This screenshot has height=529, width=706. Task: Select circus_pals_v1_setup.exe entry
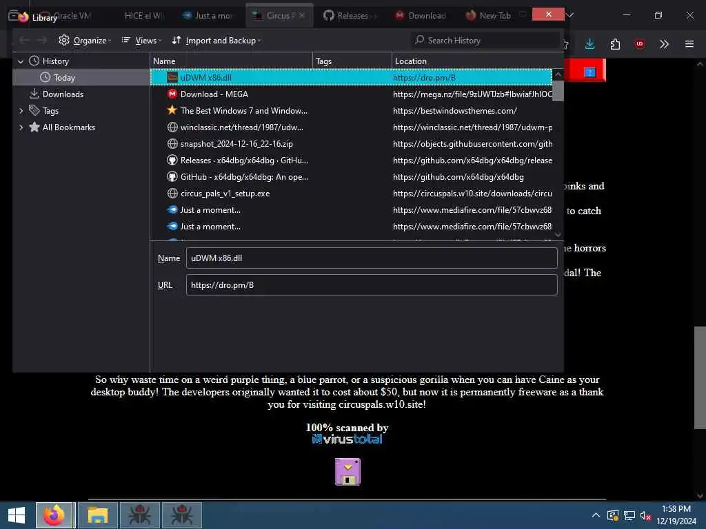coord(351,194)
